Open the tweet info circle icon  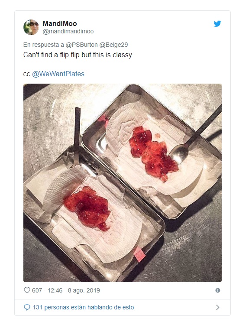(x=218, y=290)
